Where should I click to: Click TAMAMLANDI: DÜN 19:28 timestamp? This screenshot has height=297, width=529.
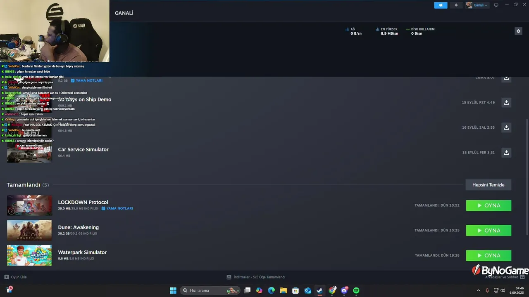(x=437, y=255)
